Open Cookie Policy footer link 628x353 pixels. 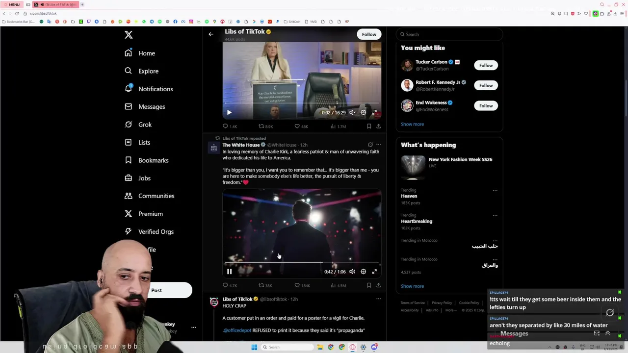click(x=469, y=303)
